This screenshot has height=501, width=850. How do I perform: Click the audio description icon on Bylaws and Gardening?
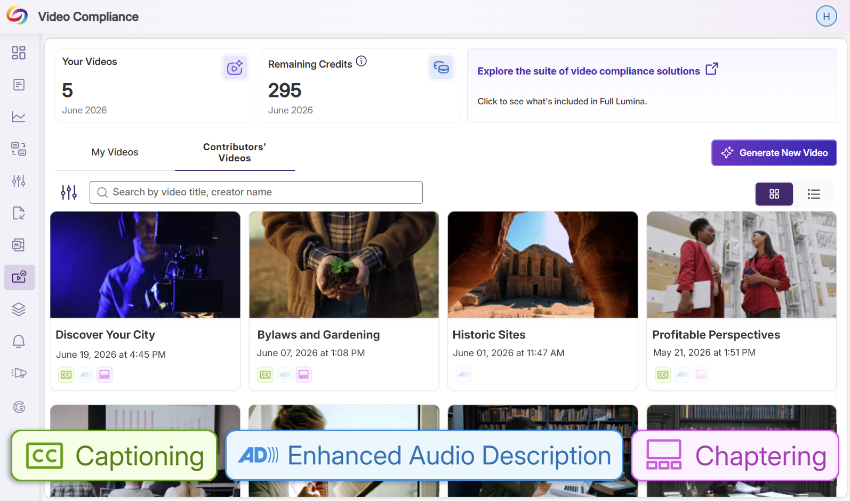click(284, 375)
